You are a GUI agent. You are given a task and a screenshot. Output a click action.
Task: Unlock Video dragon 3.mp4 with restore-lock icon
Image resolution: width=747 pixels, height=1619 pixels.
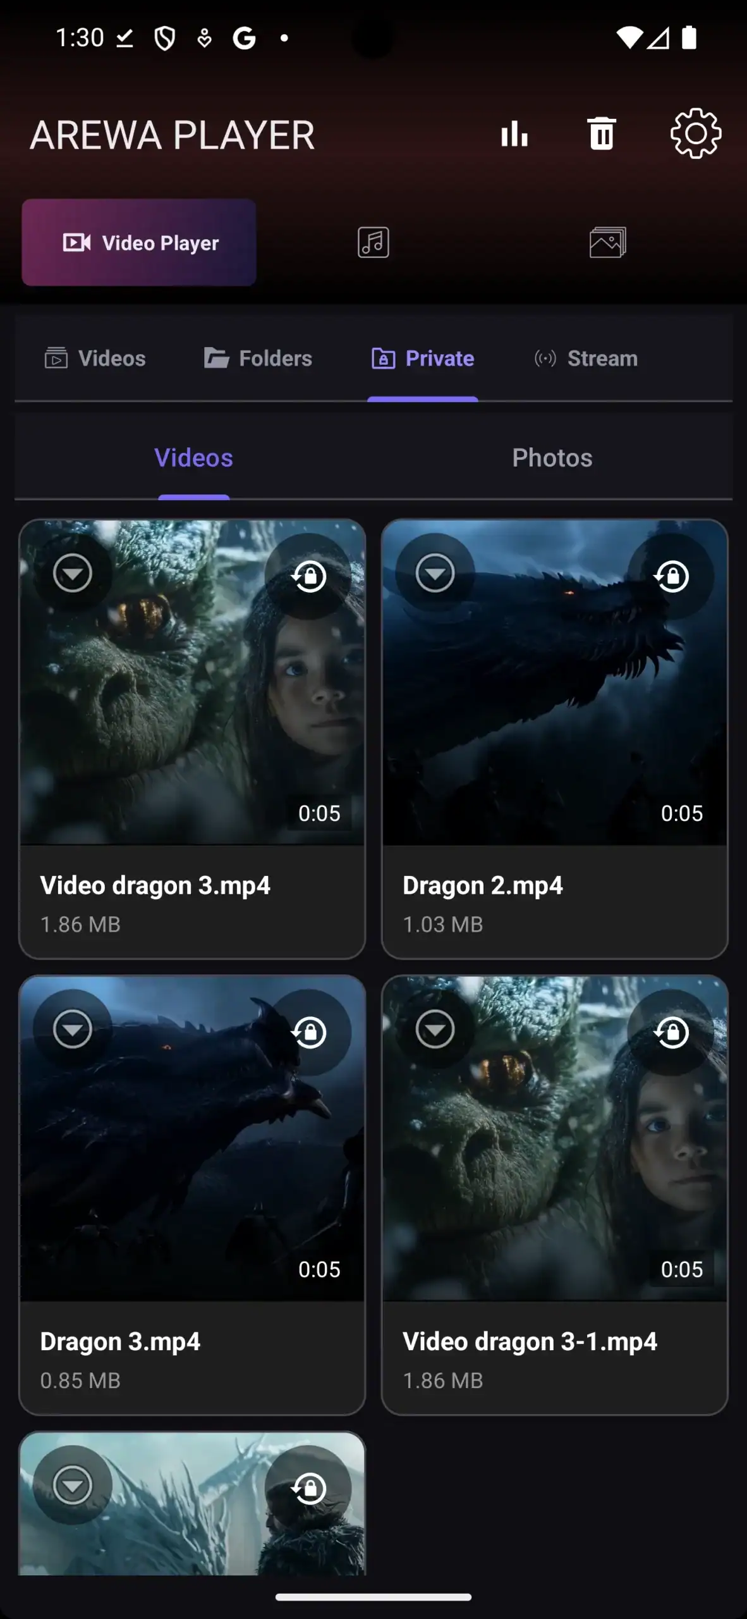308,576
